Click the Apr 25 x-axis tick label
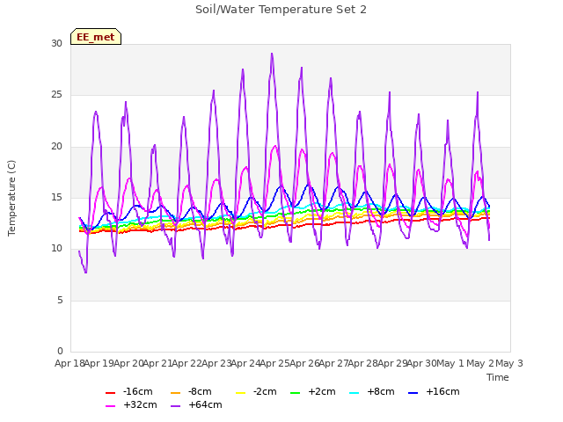 274,363
